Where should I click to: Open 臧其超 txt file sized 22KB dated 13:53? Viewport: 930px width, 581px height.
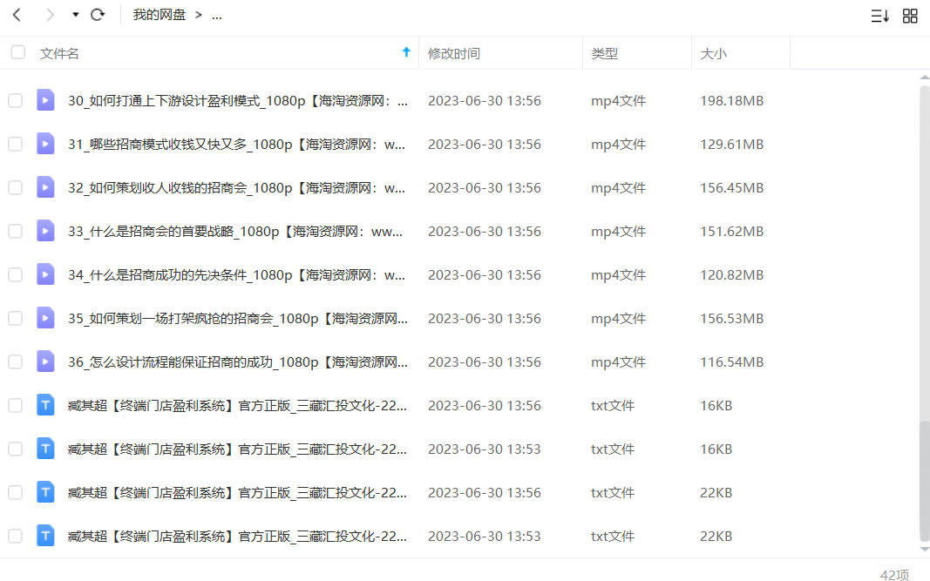[237, 537]
